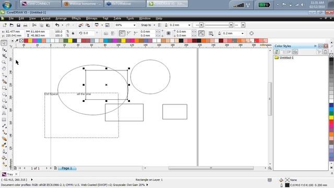334x188 pixels.
Task: Toggle the lock ratio padlock
Action: (x=73, y=33)
